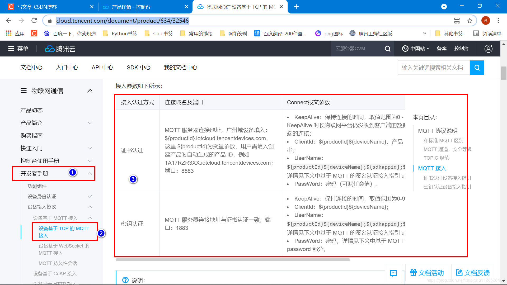The image size is (507, 285).
Task: Open the hamburger 菜单 menu icon
Action: point(11,49)
